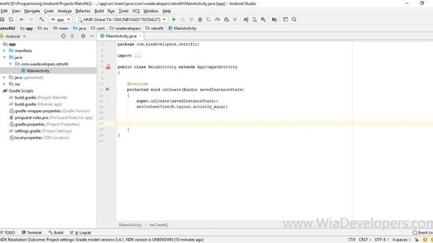
Task: Click the UTF-8 encoding selector
Action: (382, 240)
